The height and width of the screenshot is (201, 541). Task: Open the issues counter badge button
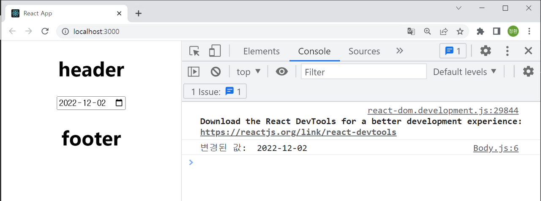[453, 51]
